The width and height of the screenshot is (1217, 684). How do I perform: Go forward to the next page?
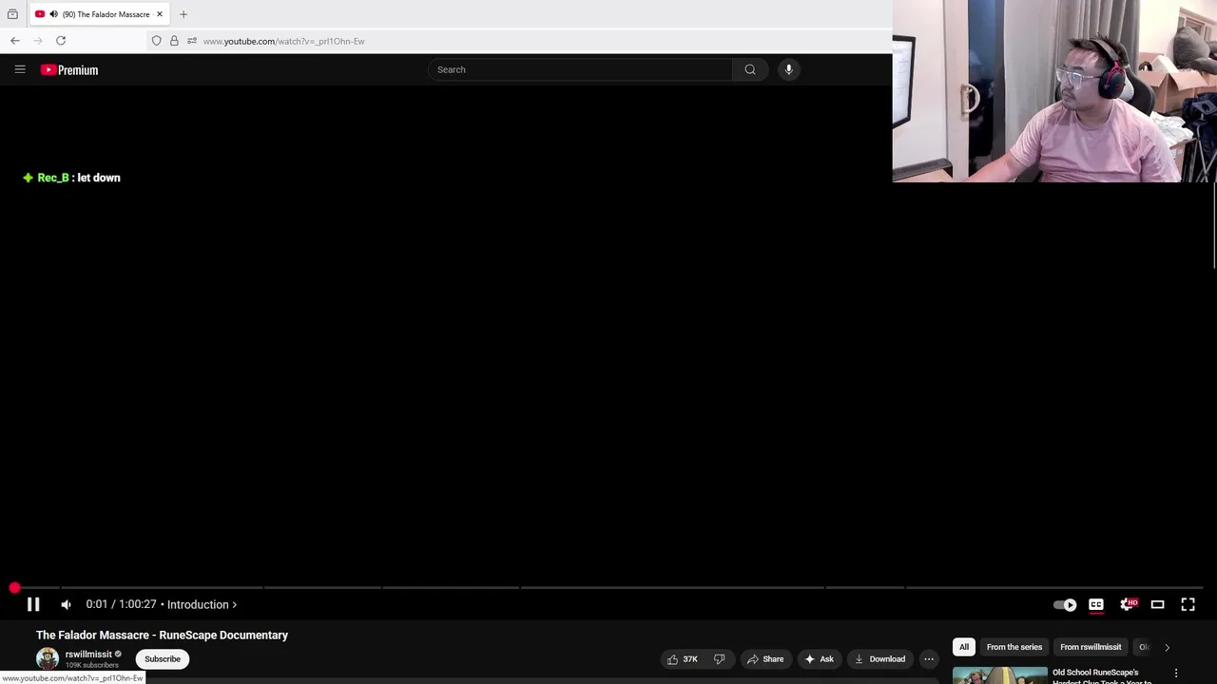point(38,41)
